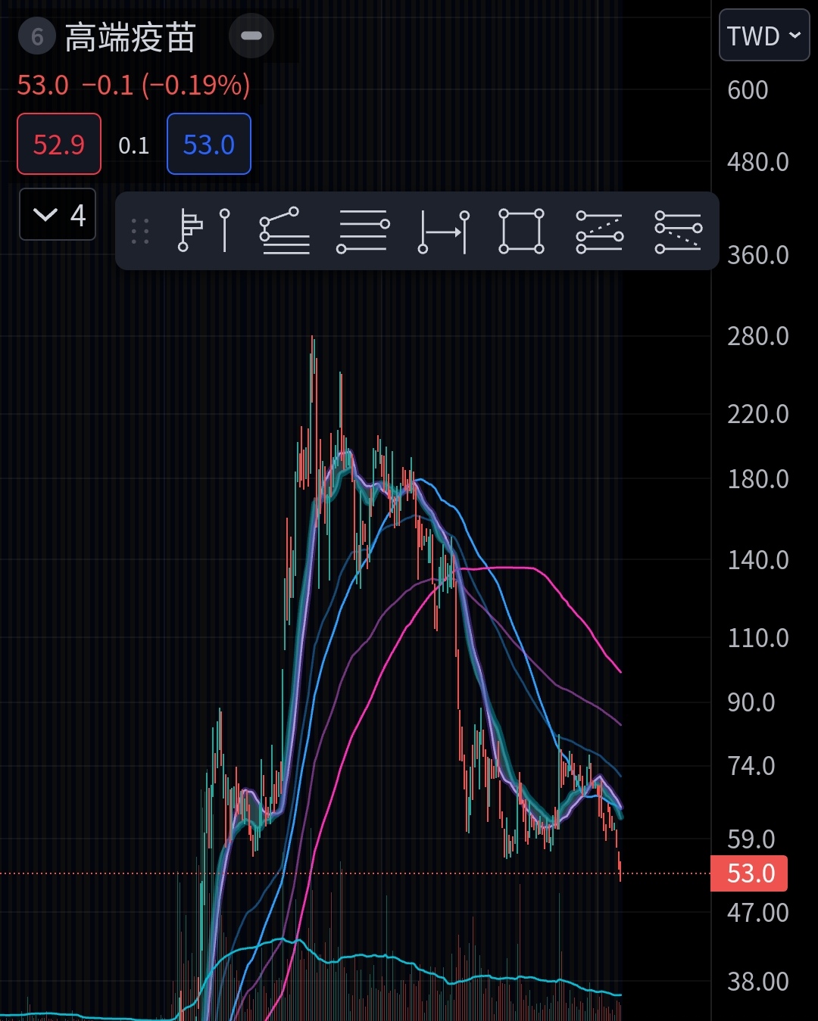Image resolution: width=818 pixels, height=1021 pixels.
Task: Tap the 74.0 price axis label
Action: (x=751, y=766)
